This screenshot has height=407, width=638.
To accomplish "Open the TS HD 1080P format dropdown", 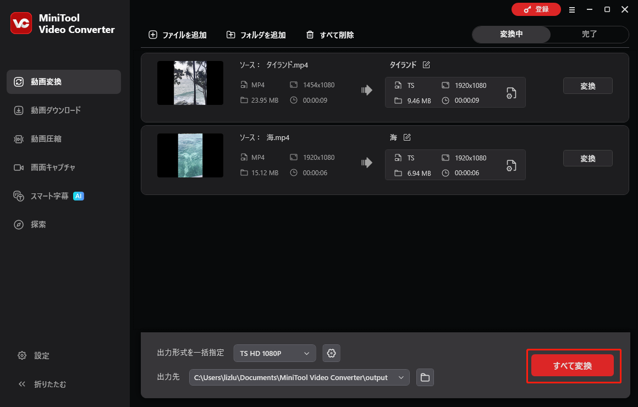I will (274, 353).
